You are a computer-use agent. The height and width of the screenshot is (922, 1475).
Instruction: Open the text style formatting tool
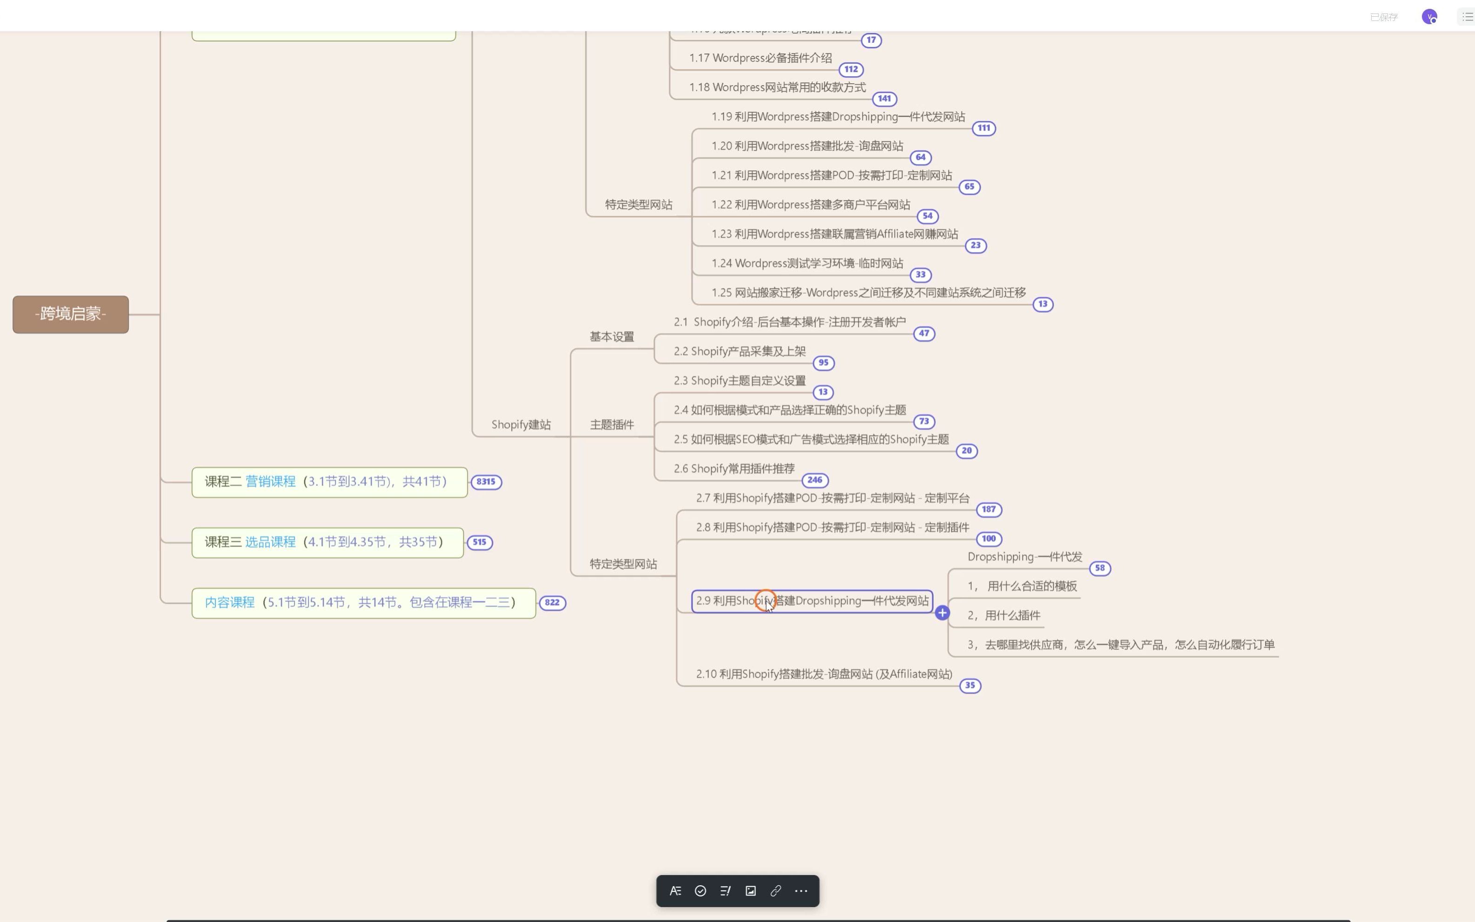click(x=675, y=891)
